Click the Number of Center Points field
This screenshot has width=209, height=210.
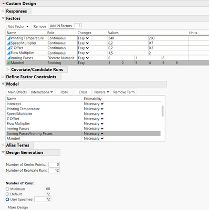[x=54, y=164]
